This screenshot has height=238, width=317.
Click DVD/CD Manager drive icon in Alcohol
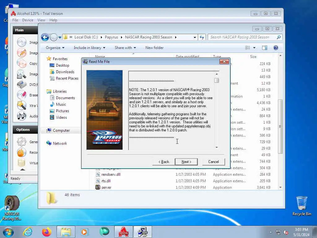(22, 84)
